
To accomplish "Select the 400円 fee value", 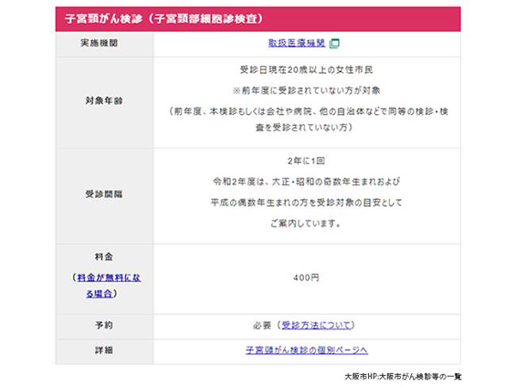I will pyautogui.click(x=306, y=278).
